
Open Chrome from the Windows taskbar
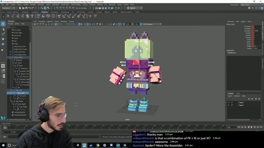(x=98, y=145)
